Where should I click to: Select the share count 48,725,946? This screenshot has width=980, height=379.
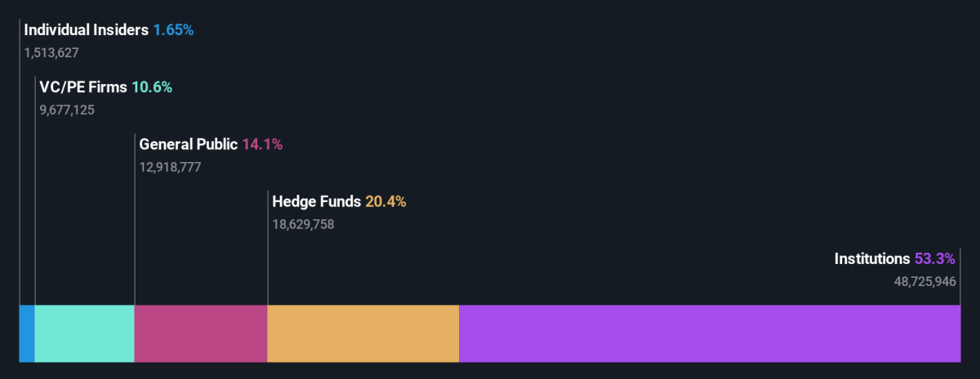[x=925, y=281]
